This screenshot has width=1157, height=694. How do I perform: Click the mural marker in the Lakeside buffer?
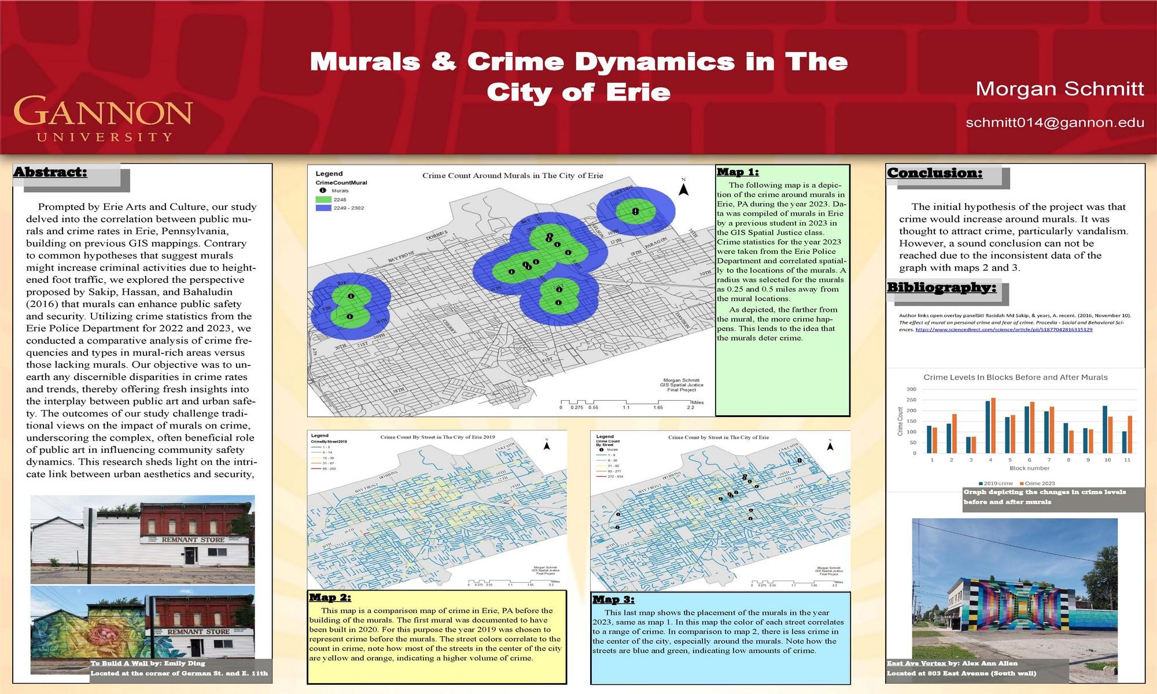[x=635, y=212]
